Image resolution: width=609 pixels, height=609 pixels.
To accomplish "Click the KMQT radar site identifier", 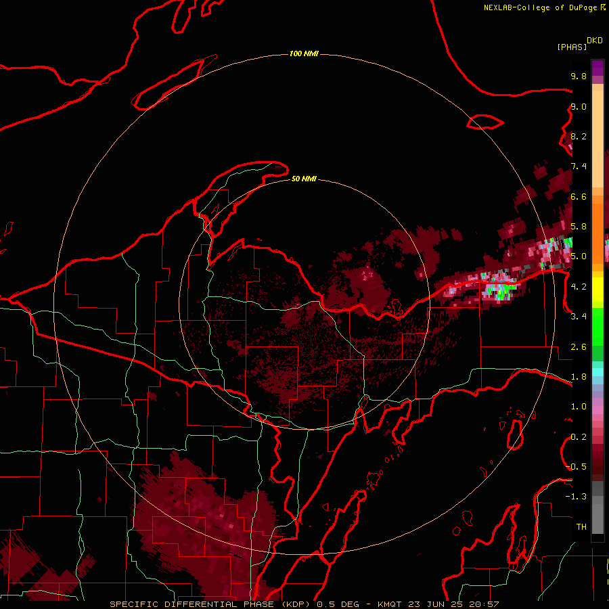I will (390, 604).
